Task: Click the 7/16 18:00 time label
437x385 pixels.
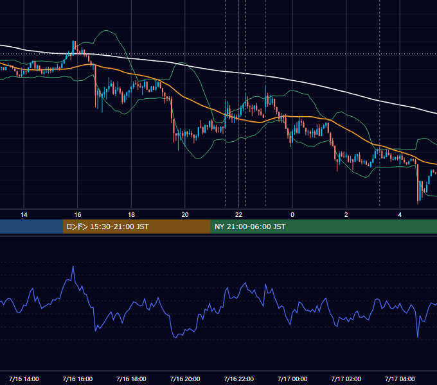Action: 131,379
